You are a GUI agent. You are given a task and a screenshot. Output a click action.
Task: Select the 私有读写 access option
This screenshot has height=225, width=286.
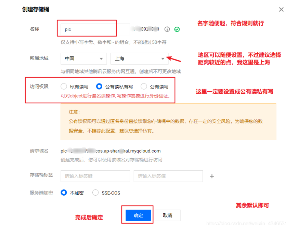pos(64,87)
